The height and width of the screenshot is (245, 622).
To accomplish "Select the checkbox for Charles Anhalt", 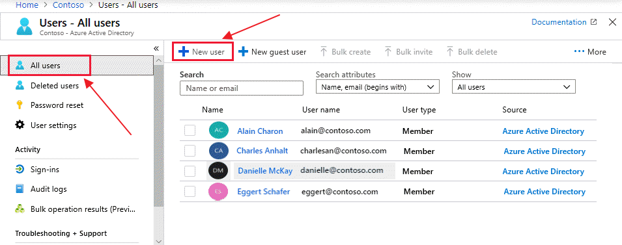I will (190, 150).
